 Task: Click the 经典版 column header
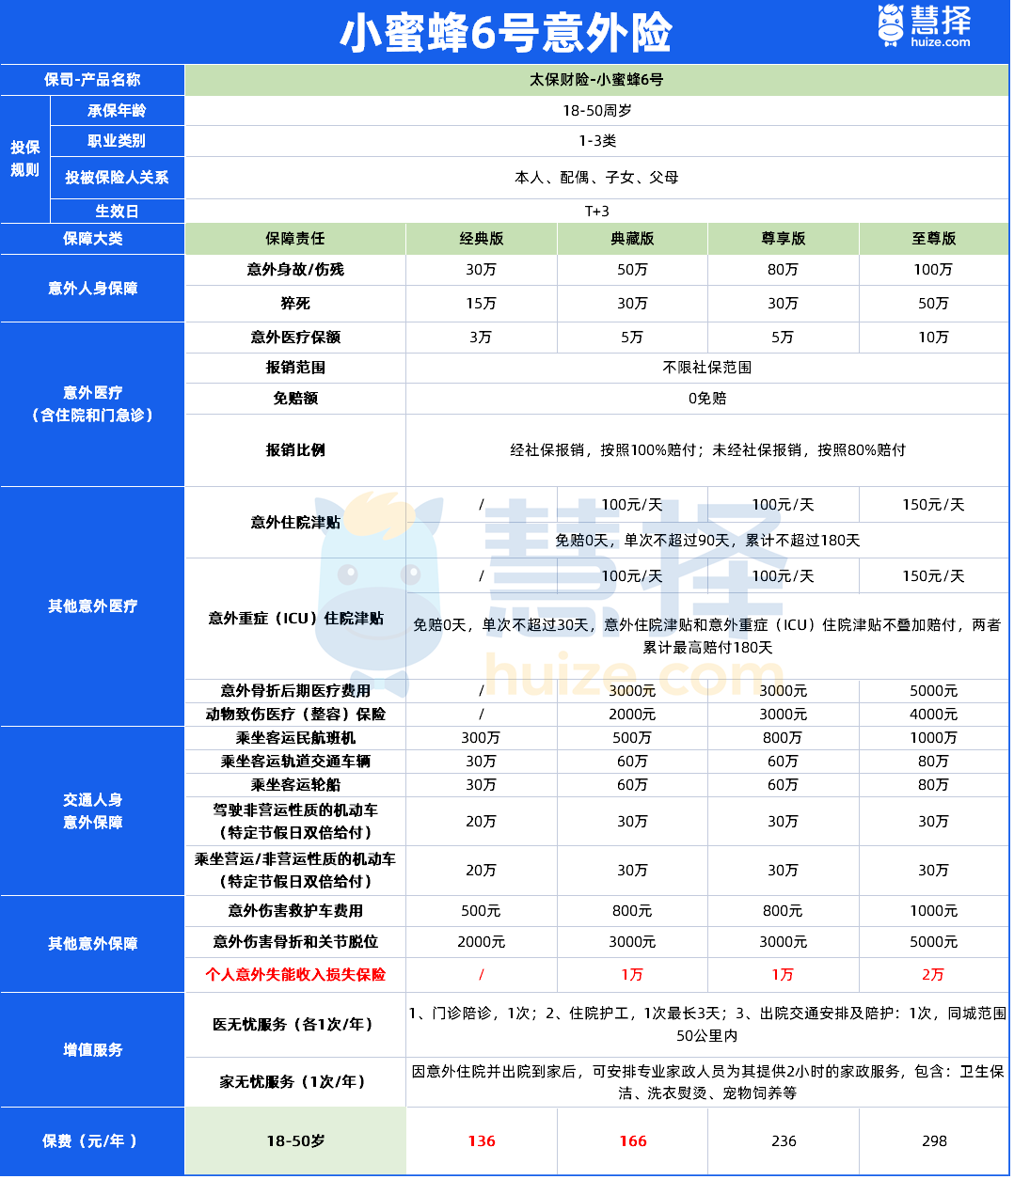(x=482, y=239)
